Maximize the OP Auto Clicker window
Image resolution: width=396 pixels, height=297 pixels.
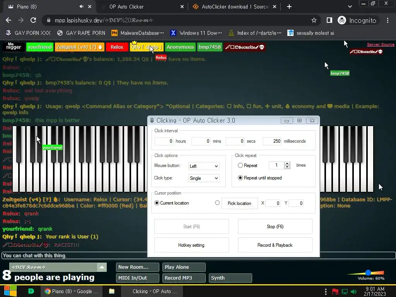click(300, 121)
